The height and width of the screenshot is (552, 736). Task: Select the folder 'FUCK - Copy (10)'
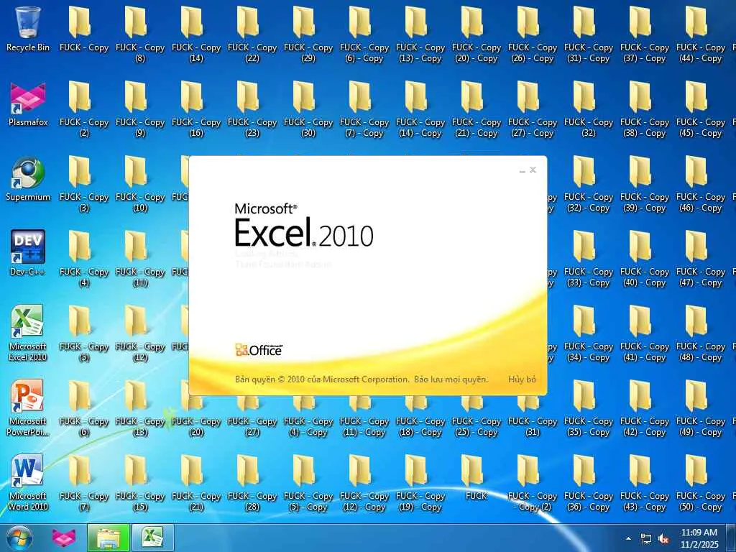tap(140, 183)
